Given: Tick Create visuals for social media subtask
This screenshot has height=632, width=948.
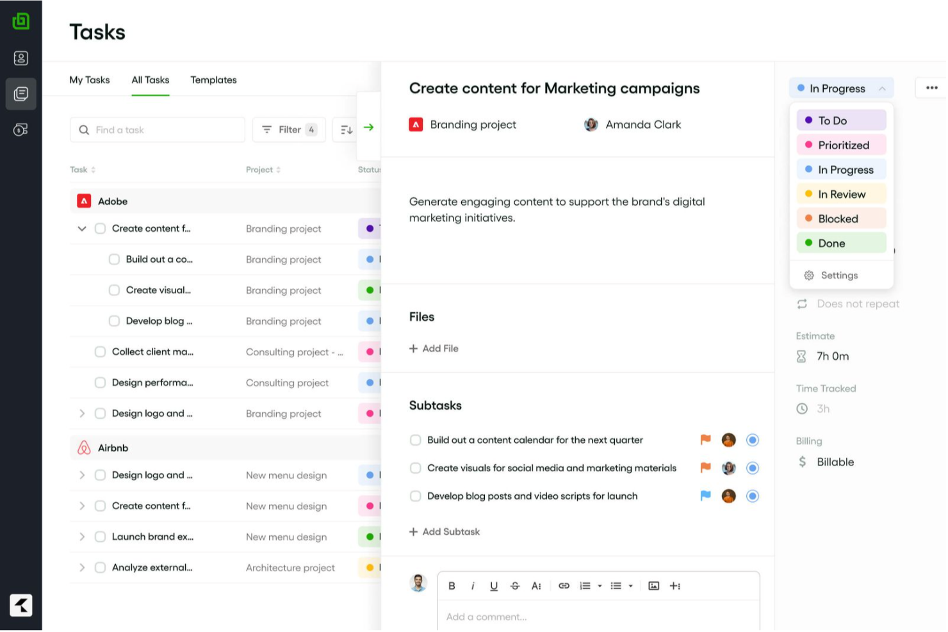Looking at the screenshot, I should [415, 468].
